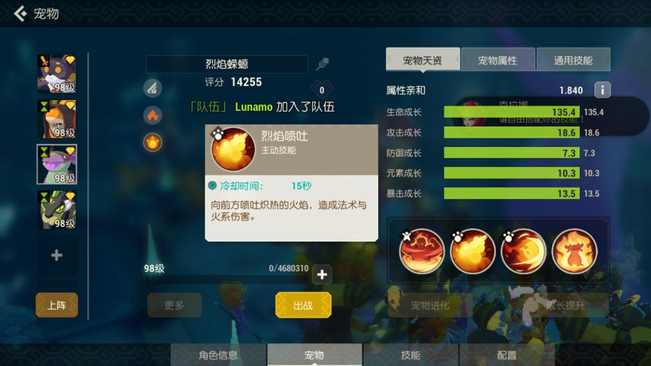Image resolution: width=651 pixels, height=366 pixels.
Task: Select the first fire vortex skill icon
Action: tap(421, 251)
